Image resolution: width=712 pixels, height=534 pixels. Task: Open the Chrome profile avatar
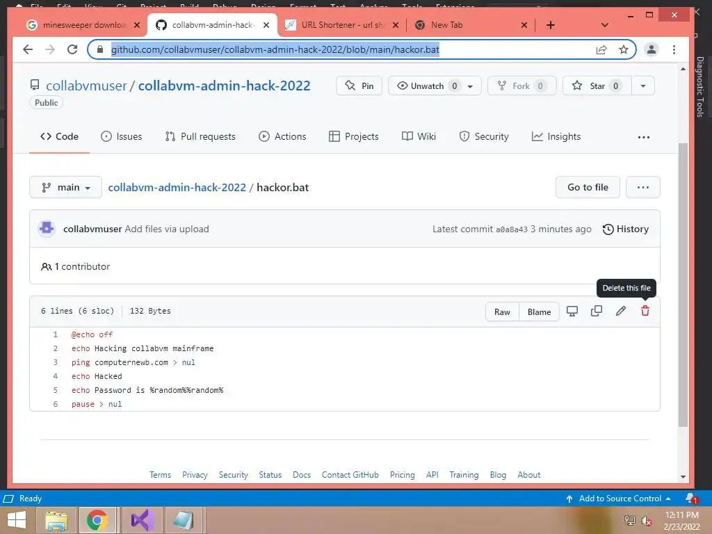tap(651, 49)
